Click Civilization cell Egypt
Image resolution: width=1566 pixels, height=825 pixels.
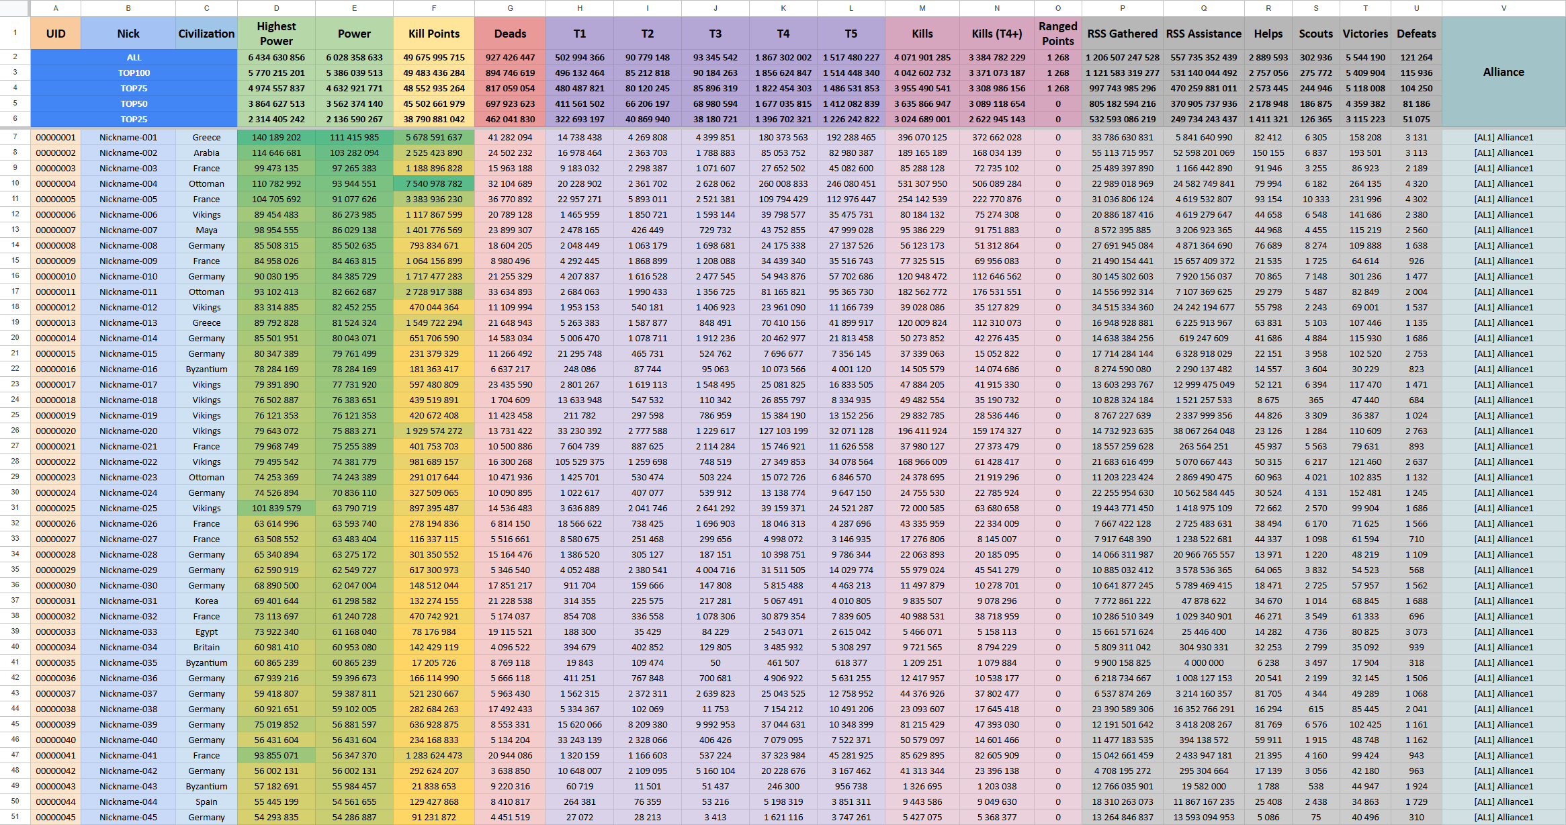[206, 632]
